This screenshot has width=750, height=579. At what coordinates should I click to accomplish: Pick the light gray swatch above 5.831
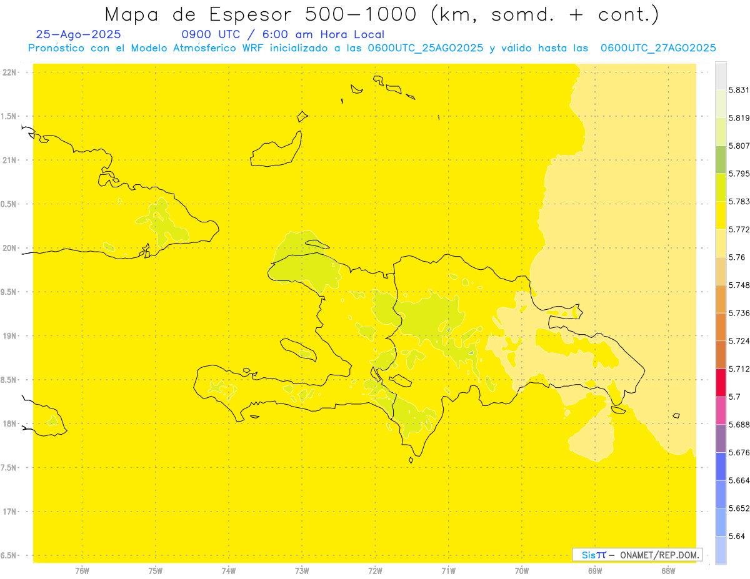coord(721,76)
